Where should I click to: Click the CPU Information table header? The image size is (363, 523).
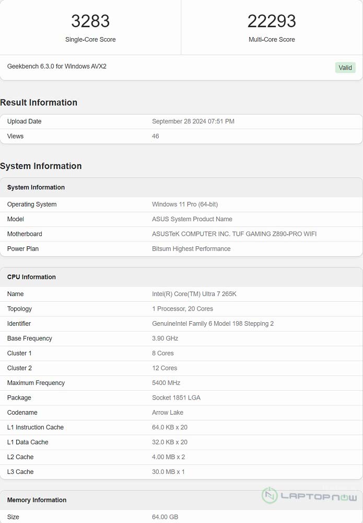click(31, 277)
